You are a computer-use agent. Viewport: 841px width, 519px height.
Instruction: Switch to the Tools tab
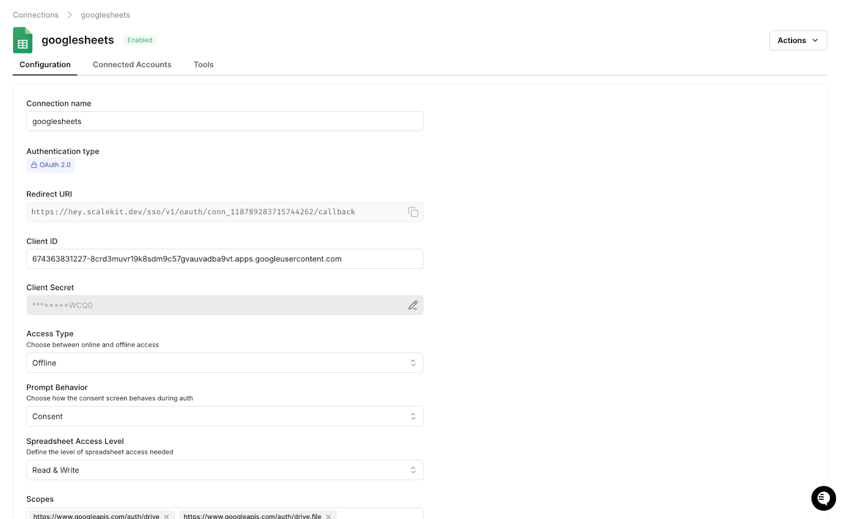tap(203, 65)
